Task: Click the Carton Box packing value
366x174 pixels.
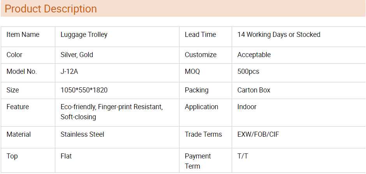Action: pos(253,90)
